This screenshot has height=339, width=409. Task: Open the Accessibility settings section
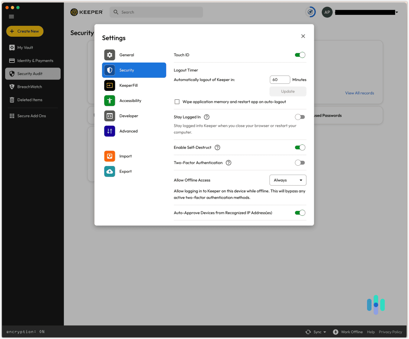click(130, 100)
